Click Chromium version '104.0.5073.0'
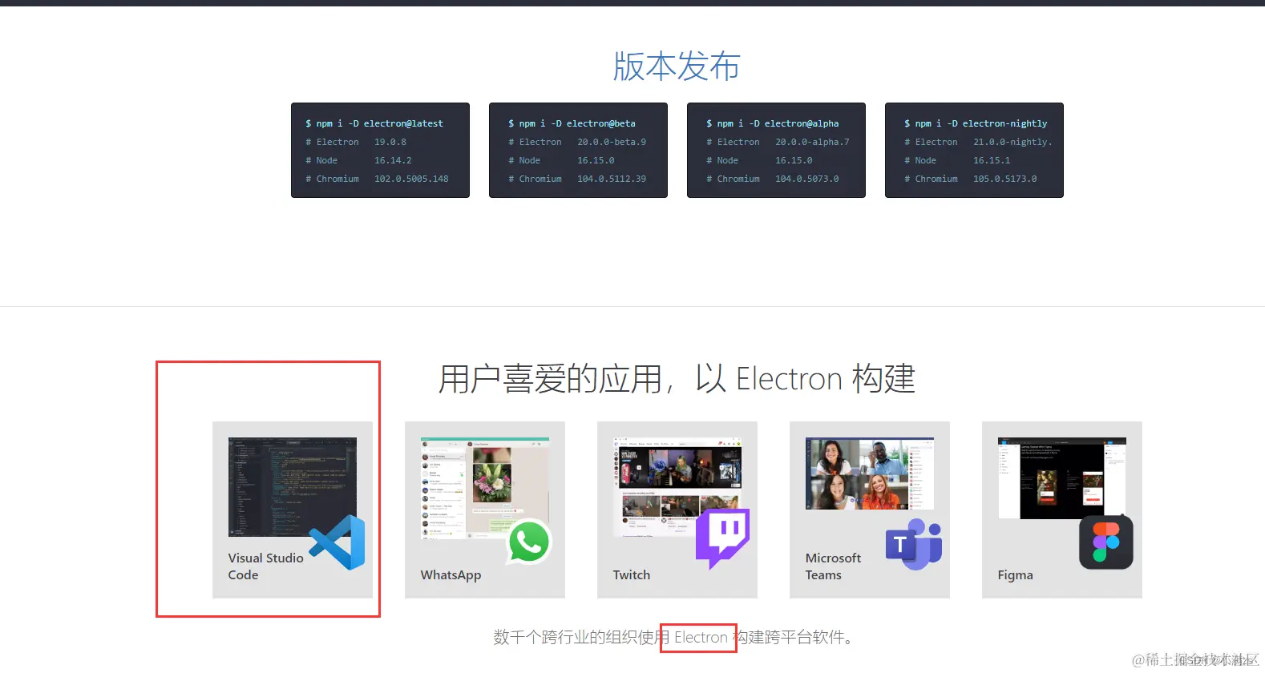Screen dimensions: 1265x673 click(x=807, y=179)
